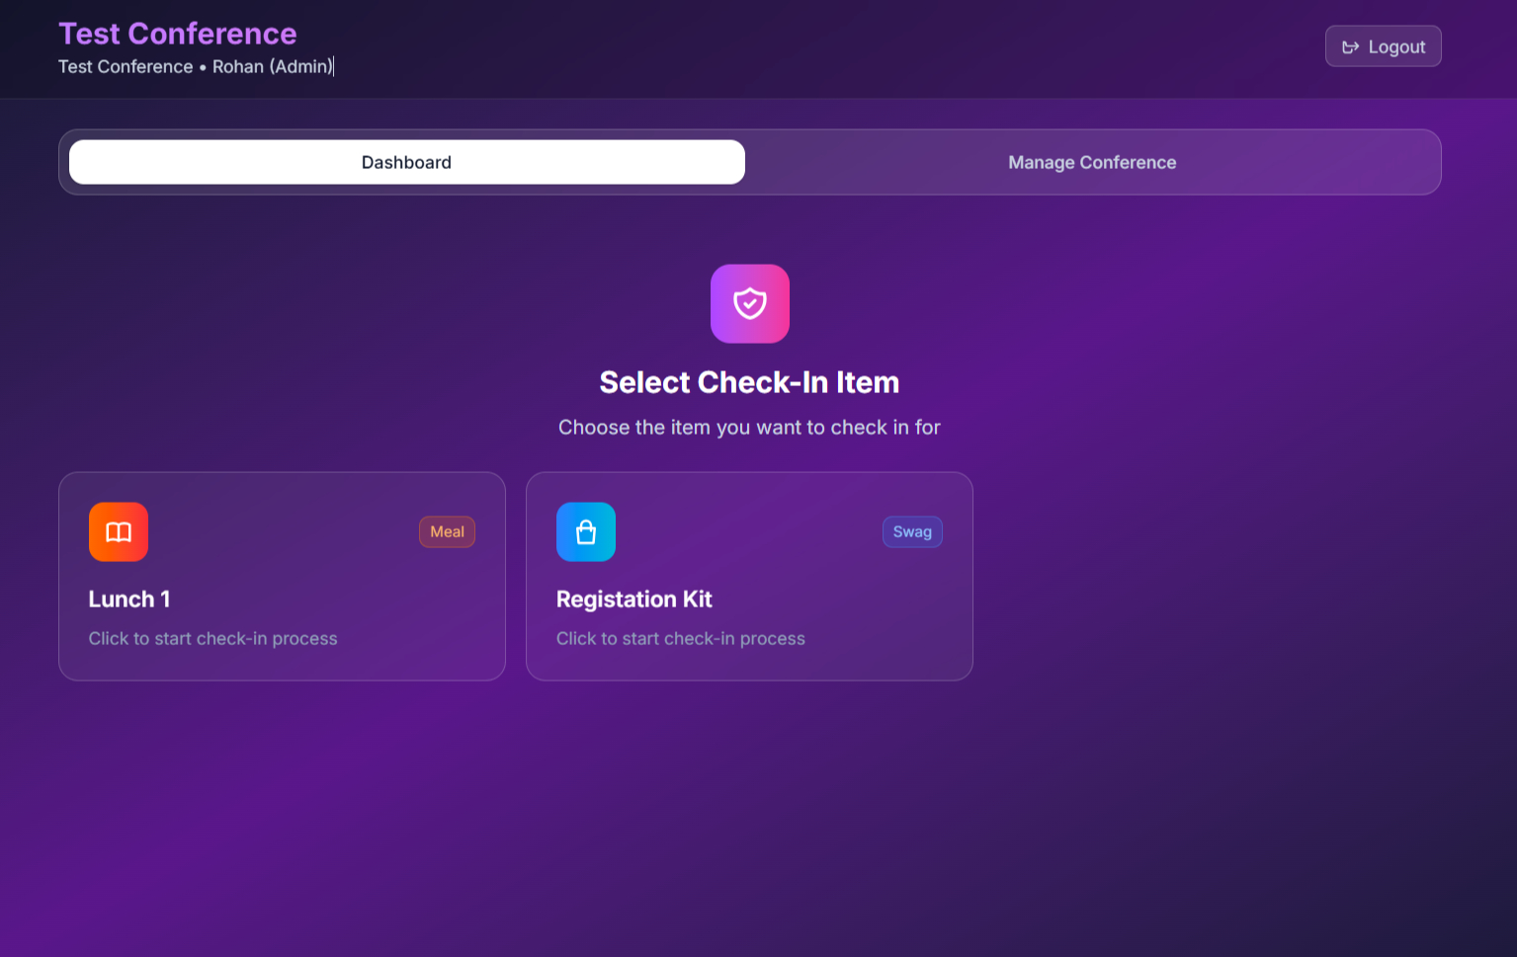
Task: Click the check-in description under Registation Kit
Action: point(680,639)
